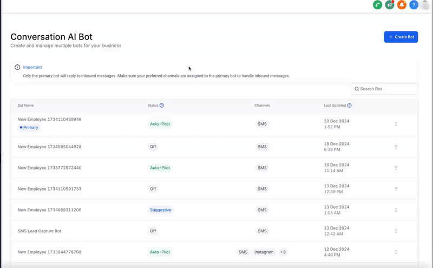Open the New Employee 1733772572440 bot row
This screenshot has height=268, width=433.
pyautogui.click(x=214, y=168)
